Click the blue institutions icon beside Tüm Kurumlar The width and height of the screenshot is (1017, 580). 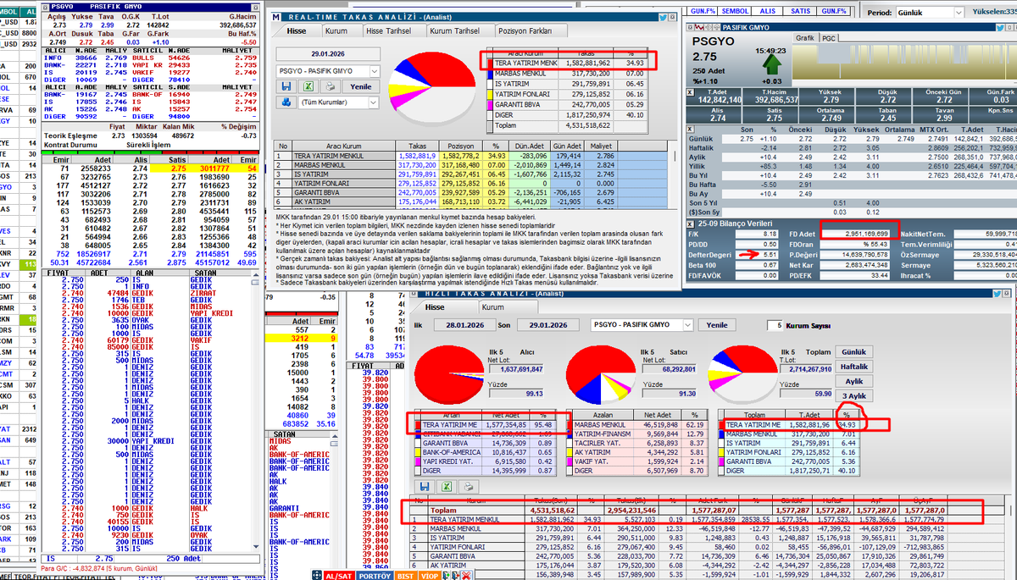[286, 102]
